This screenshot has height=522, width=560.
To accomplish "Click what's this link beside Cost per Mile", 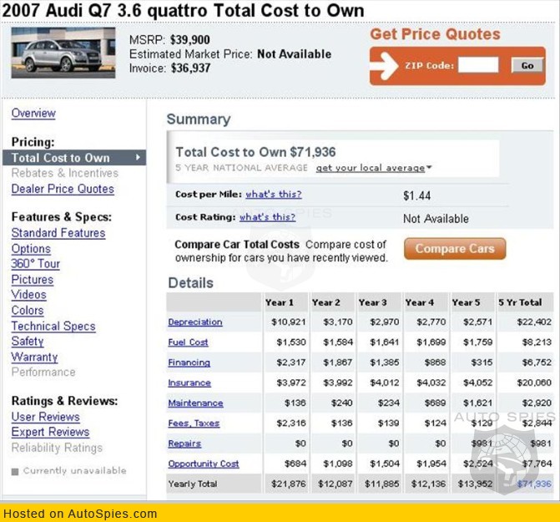I will (274, 195).
